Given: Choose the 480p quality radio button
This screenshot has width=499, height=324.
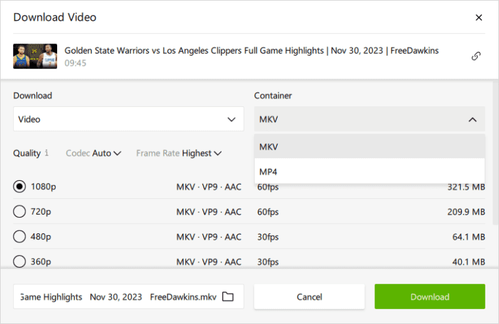Looking at the screenshot, I should point(19,237).
